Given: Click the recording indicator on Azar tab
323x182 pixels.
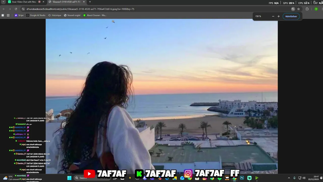Looking at the screenshot, I should point(39,2).
